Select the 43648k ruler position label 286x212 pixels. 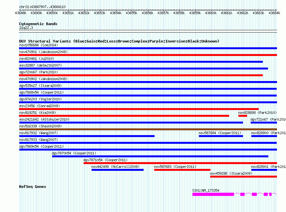tap(21, 13)
